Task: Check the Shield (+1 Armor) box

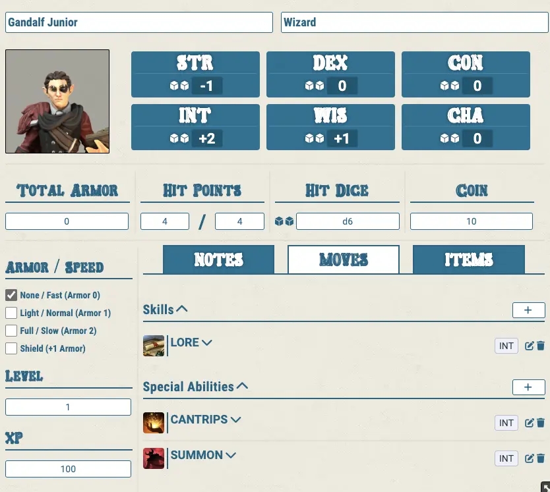Action: (11, 348)
